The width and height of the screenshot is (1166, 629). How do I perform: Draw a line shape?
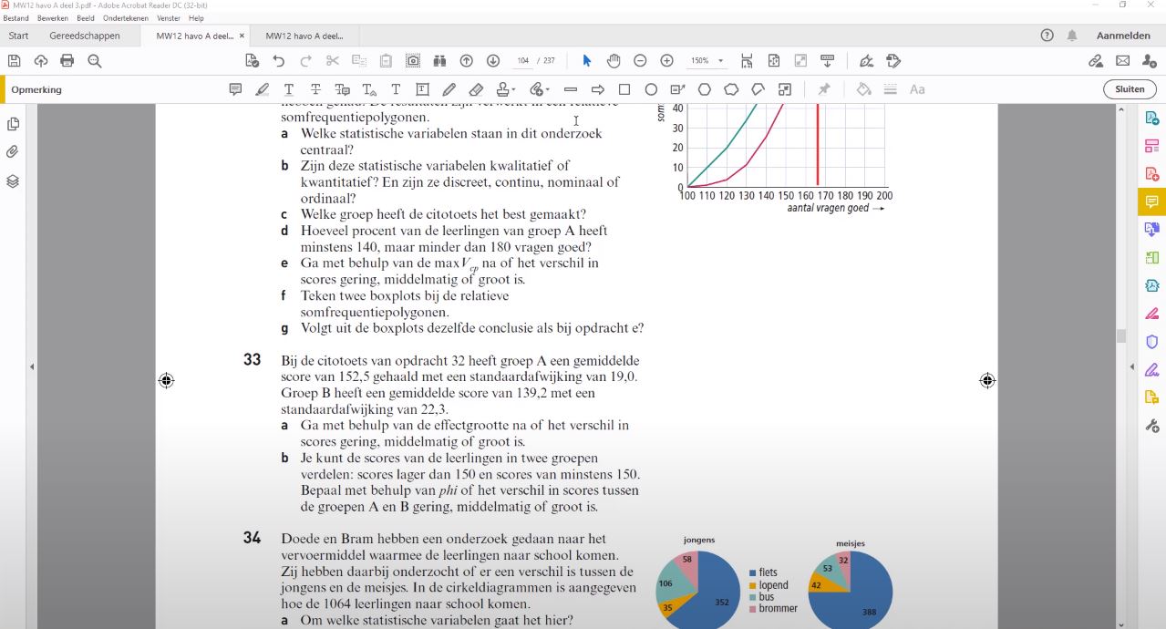pos(571,89)
